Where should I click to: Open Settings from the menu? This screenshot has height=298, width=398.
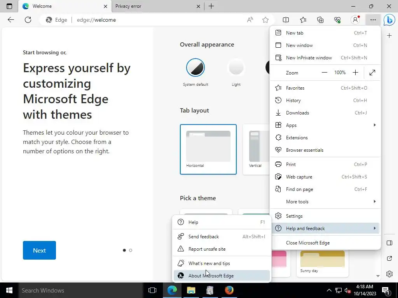pos(325,216)
